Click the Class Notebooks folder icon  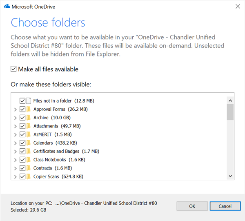tap(29, 160)
